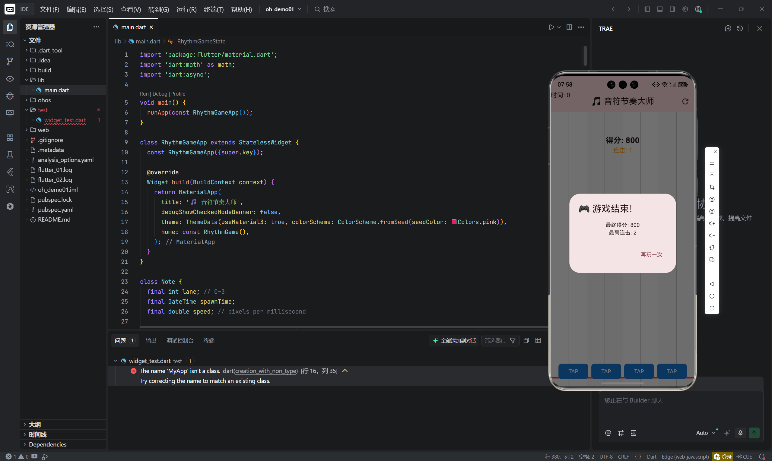Toggle the right sidebar layout icon
This screenshot has height=461, width=772.
tap(672, 9)
